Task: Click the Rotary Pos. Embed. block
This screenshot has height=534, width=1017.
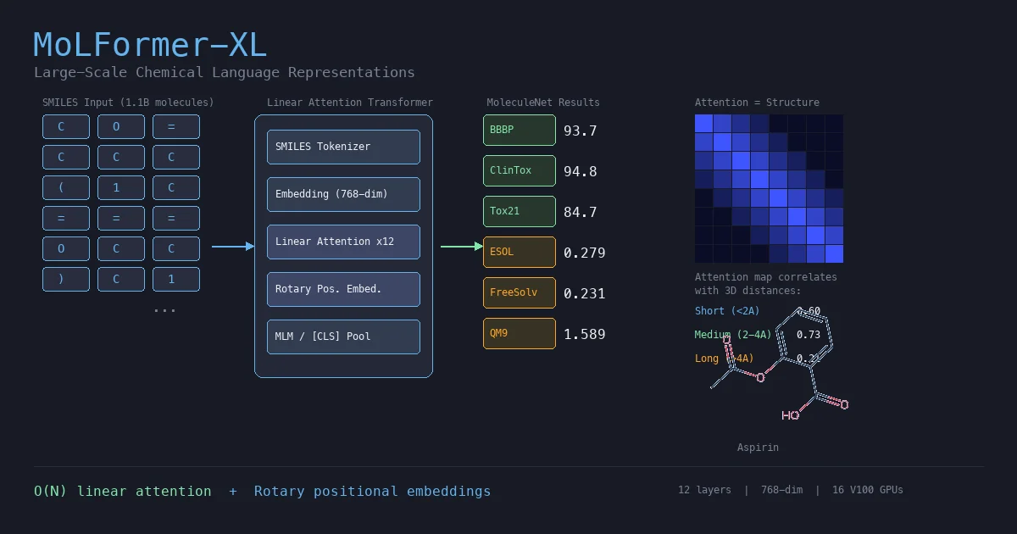Action: point(343,289)
